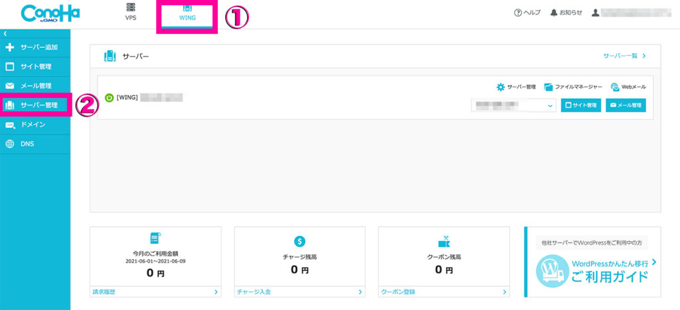This screenshot has width=680, height=310.
Task: Open DNS in the sidebar
Action: point(35,144)
